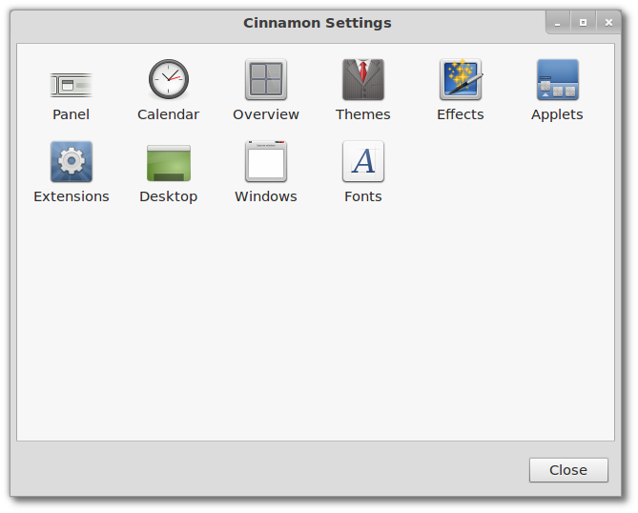
Task: Click the "Overview" text label
Action: [x=266, y=114]
